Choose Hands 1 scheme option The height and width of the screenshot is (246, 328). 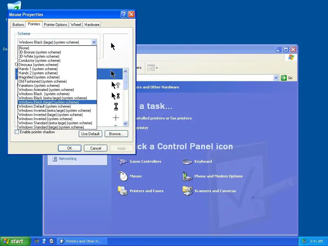point(57,69)
